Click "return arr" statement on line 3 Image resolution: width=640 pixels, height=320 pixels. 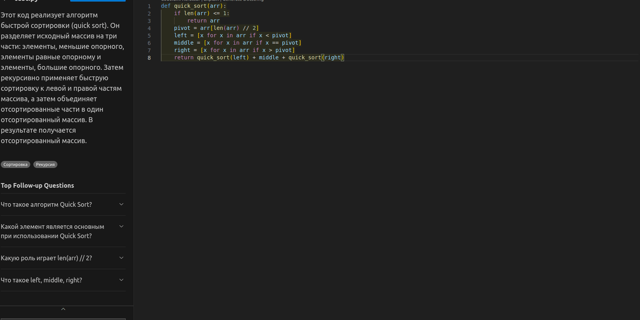pyautogui.click(x=203, y=21)
